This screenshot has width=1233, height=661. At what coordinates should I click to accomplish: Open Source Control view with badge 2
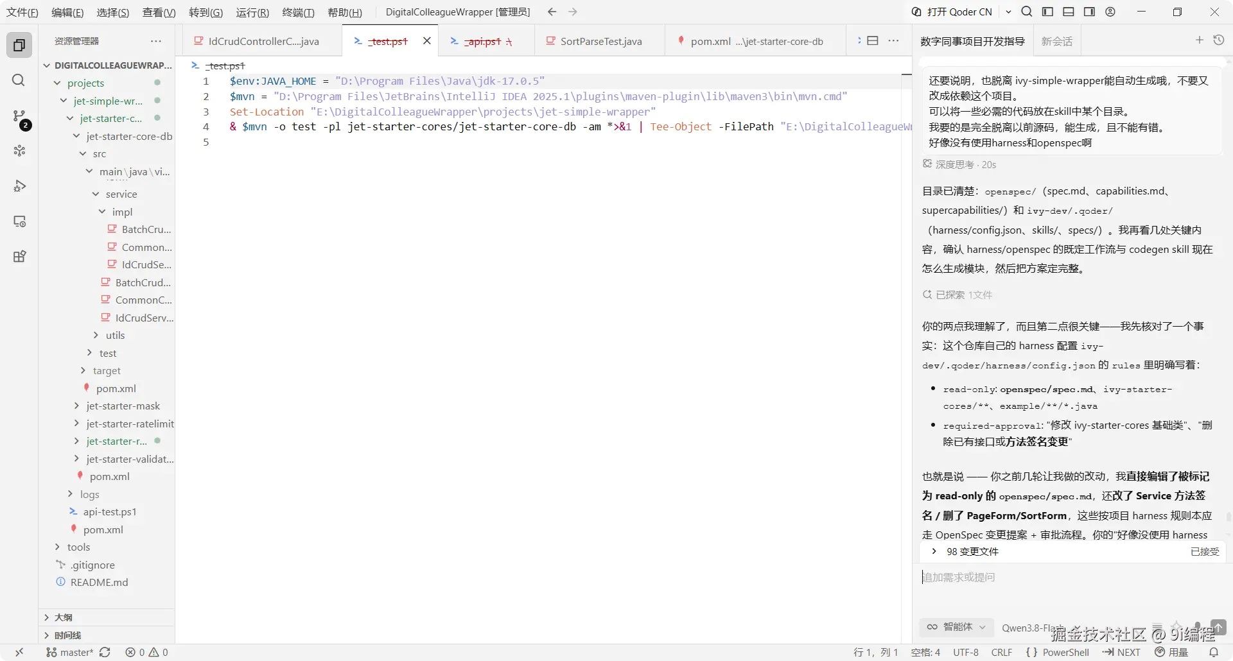point(21,117)
